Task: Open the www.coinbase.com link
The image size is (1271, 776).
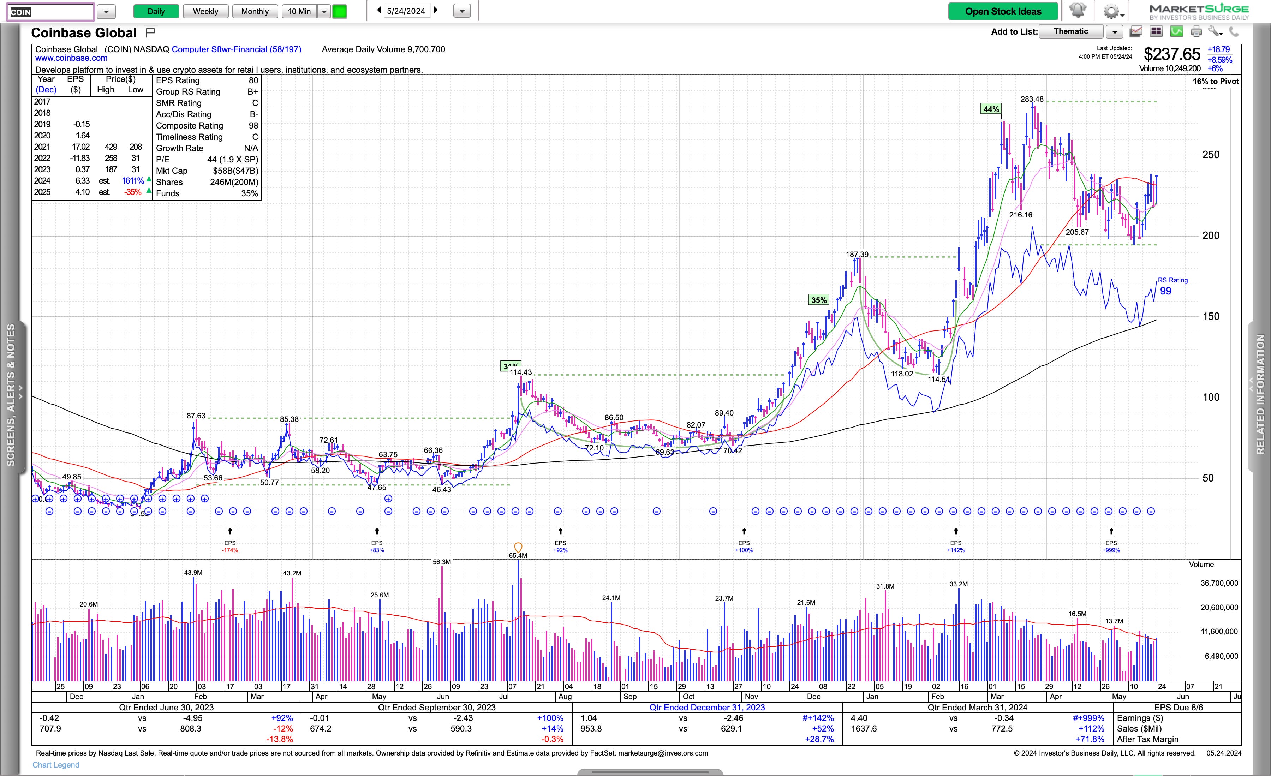Action: click(x=71, y=58)
